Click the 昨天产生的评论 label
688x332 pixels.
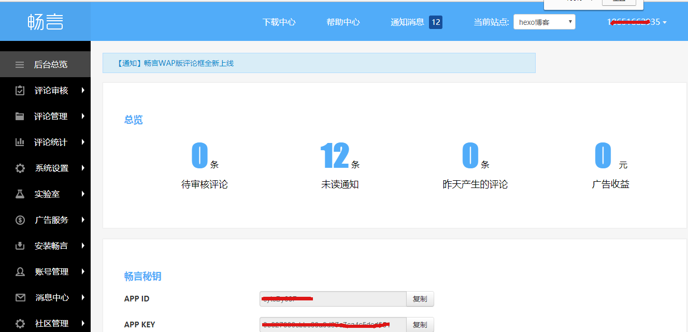(x=475, y=184)
